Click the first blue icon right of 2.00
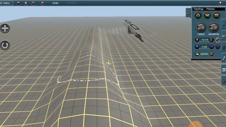Screen dimensions: 226x127 pyautogui.click(x=212, y=47)
